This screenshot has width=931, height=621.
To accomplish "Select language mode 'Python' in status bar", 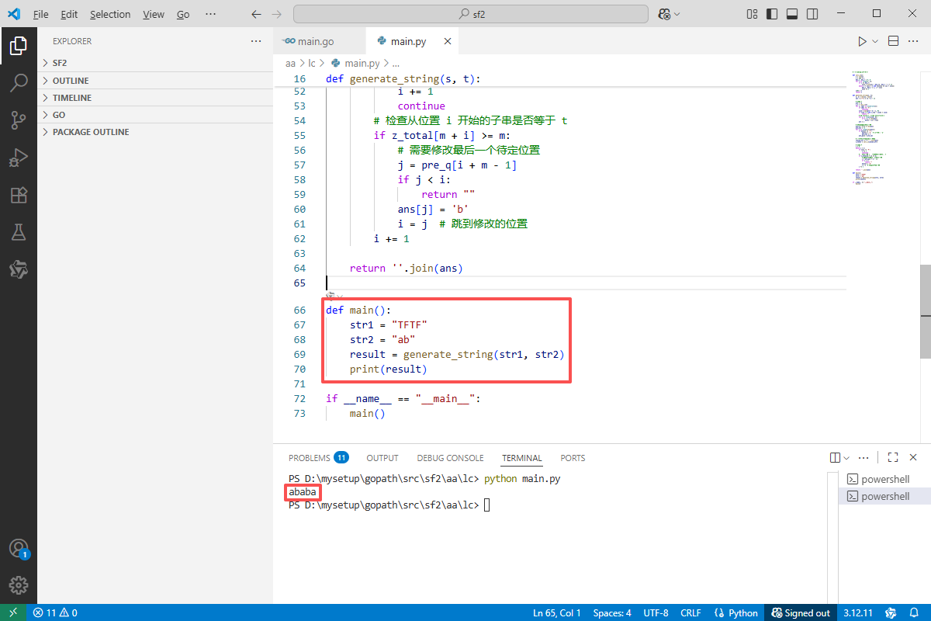I will (x=736, y=612).
